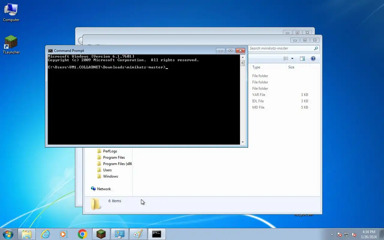Select Users folder in the navigation tree

[107, 170]
